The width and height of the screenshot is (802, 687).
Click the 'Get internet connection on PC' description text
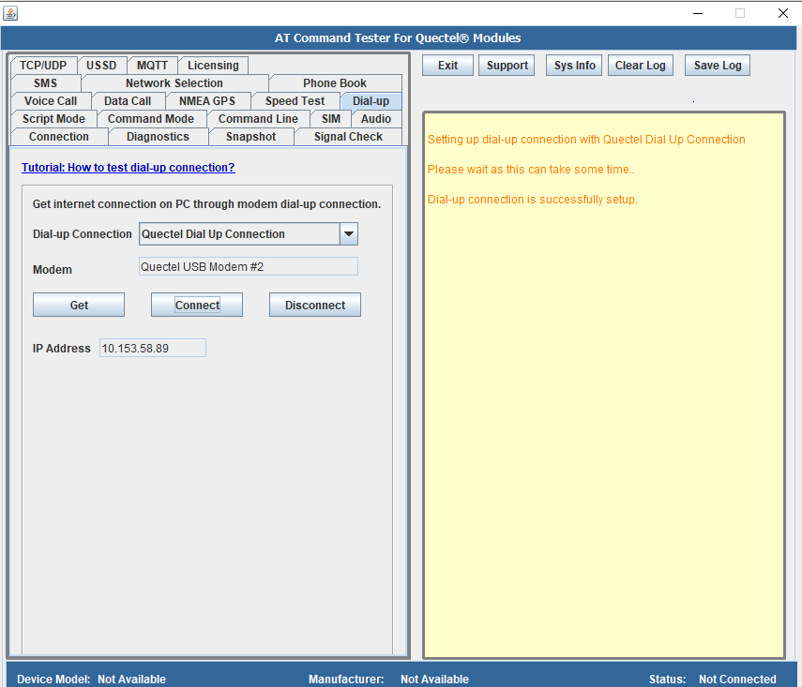pos(206,204)
